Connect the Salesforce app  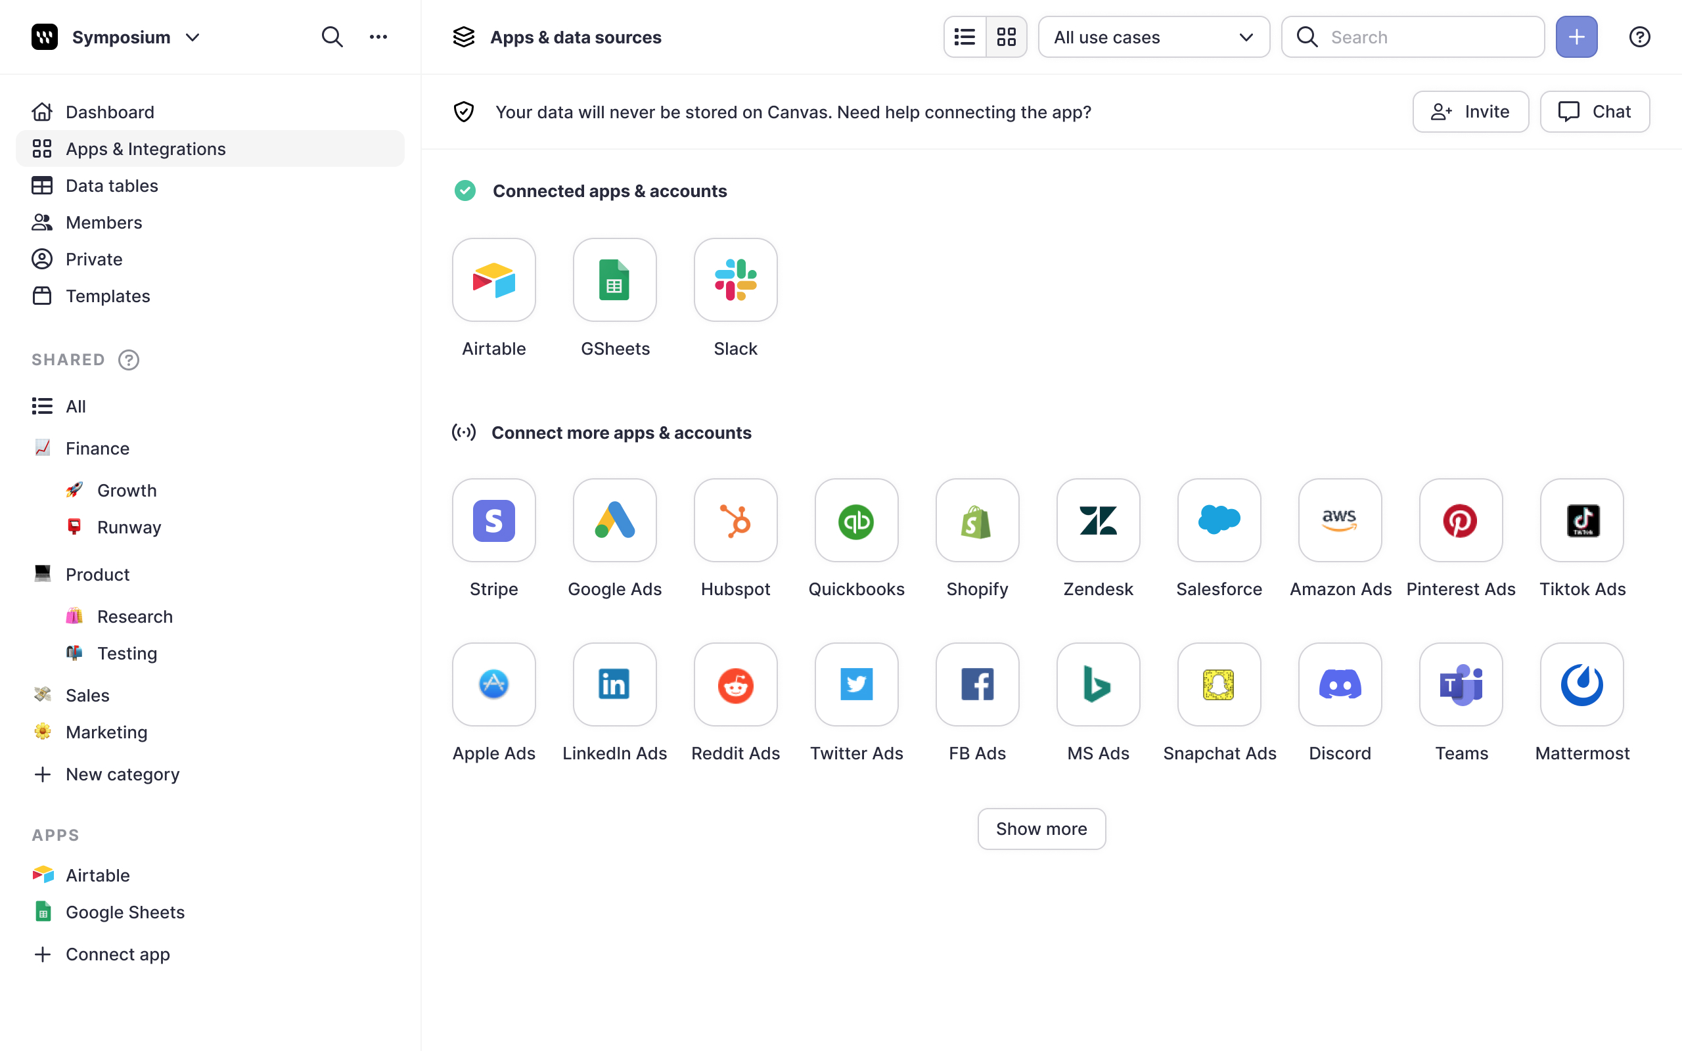tap(1219, 520)
